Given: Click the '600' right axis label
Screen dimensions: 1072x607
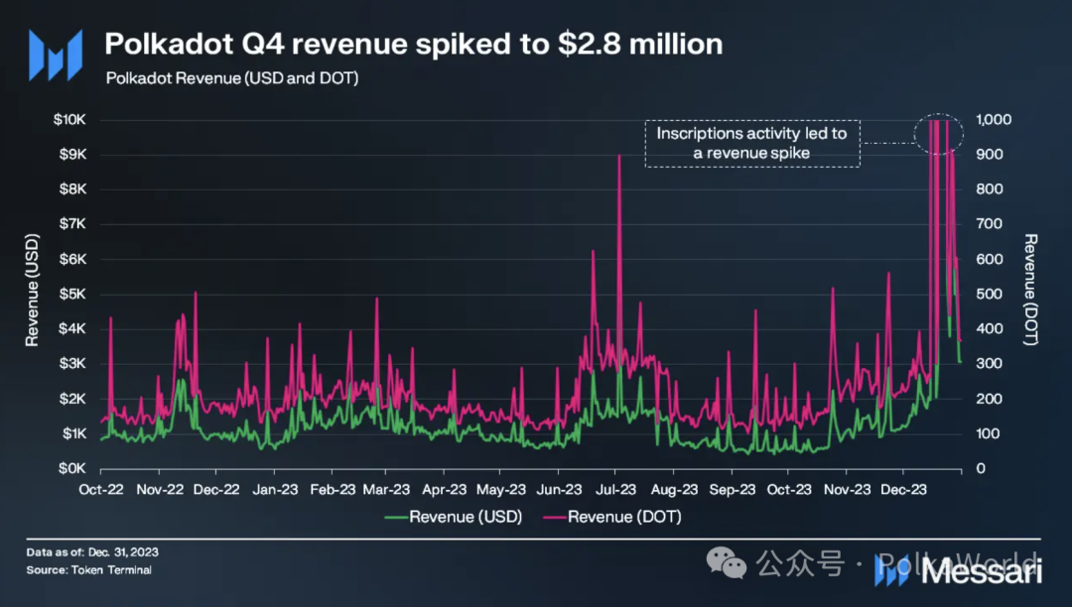Looking at the screenshot, I should click(990, 260).
